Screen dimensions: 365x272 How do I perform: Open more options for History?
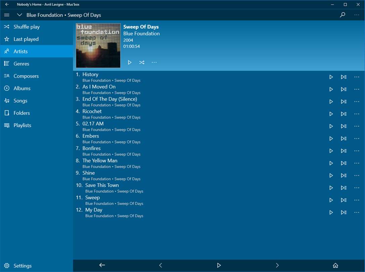357,77
